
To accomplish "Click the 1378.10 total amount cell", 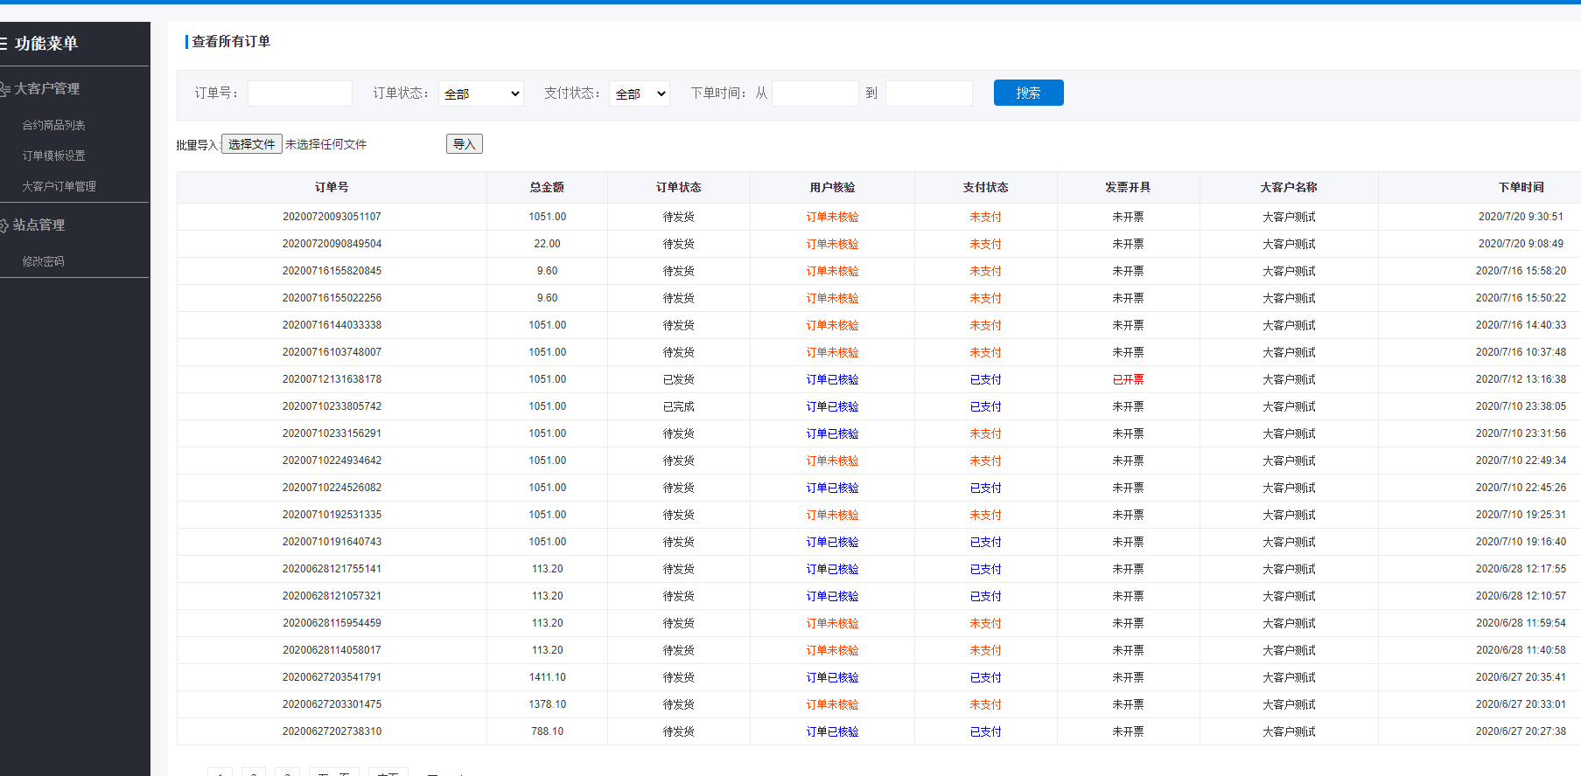I will click(547, 704).
